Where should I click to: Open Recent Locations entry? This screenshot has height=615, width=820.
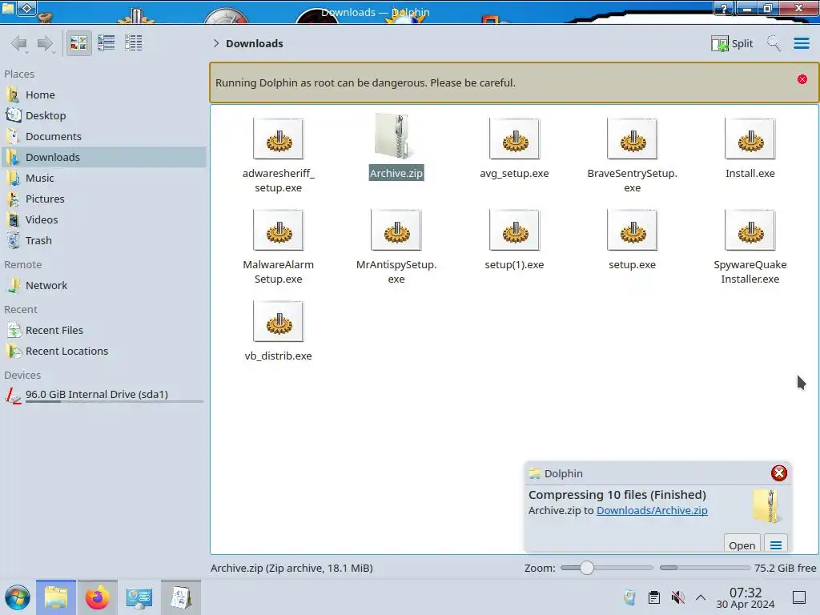103,352
